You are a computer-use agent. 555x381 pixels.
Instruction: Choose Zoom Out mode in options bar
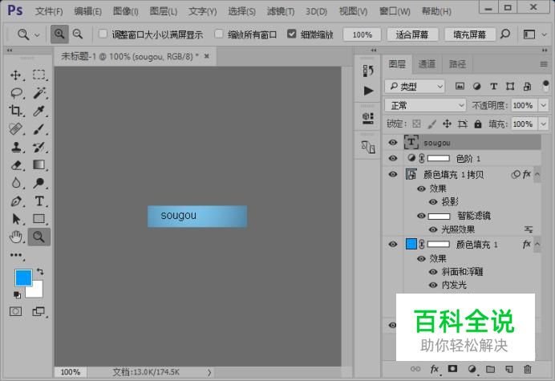click(78, 34)
